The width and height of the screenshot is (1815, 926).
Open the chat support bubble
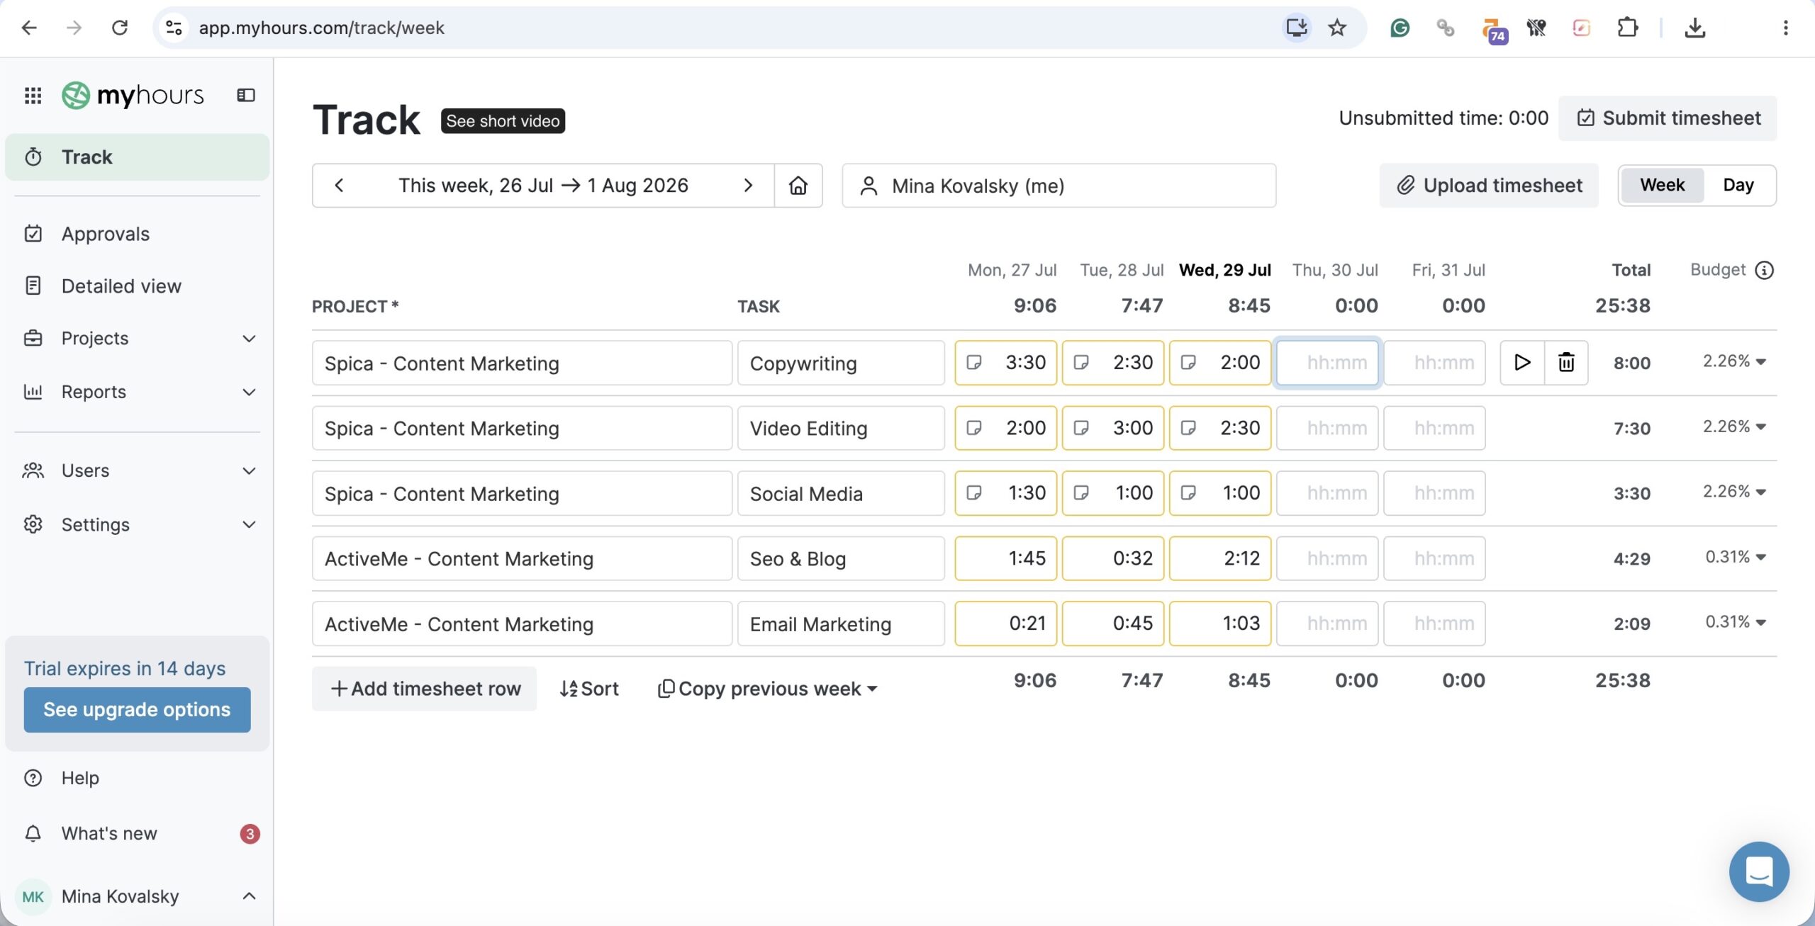point(1759,871)
